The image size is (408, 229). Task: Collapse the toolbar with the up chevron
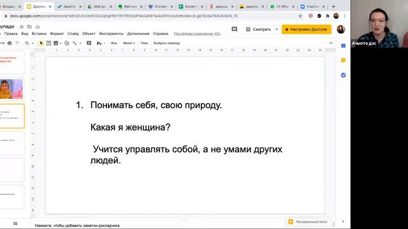331,43
